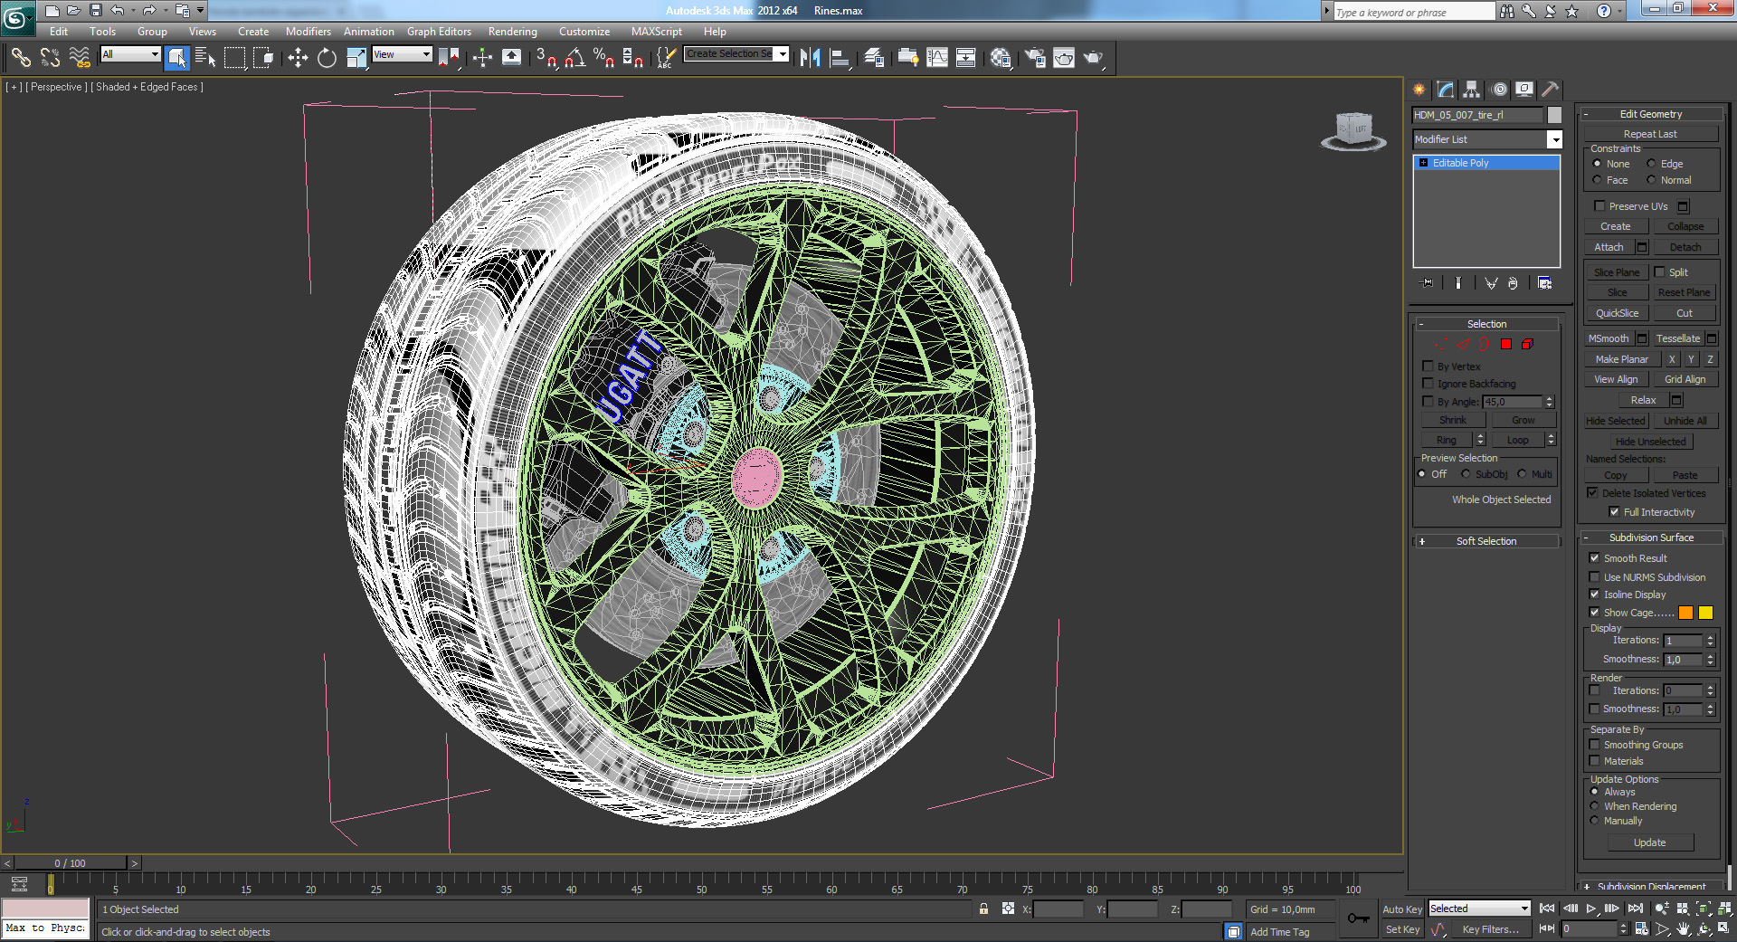Switch to the Hierarchy command panel tab
Image resolution: width=1737 pixels, height=942 pixels.
(1472, 89)
